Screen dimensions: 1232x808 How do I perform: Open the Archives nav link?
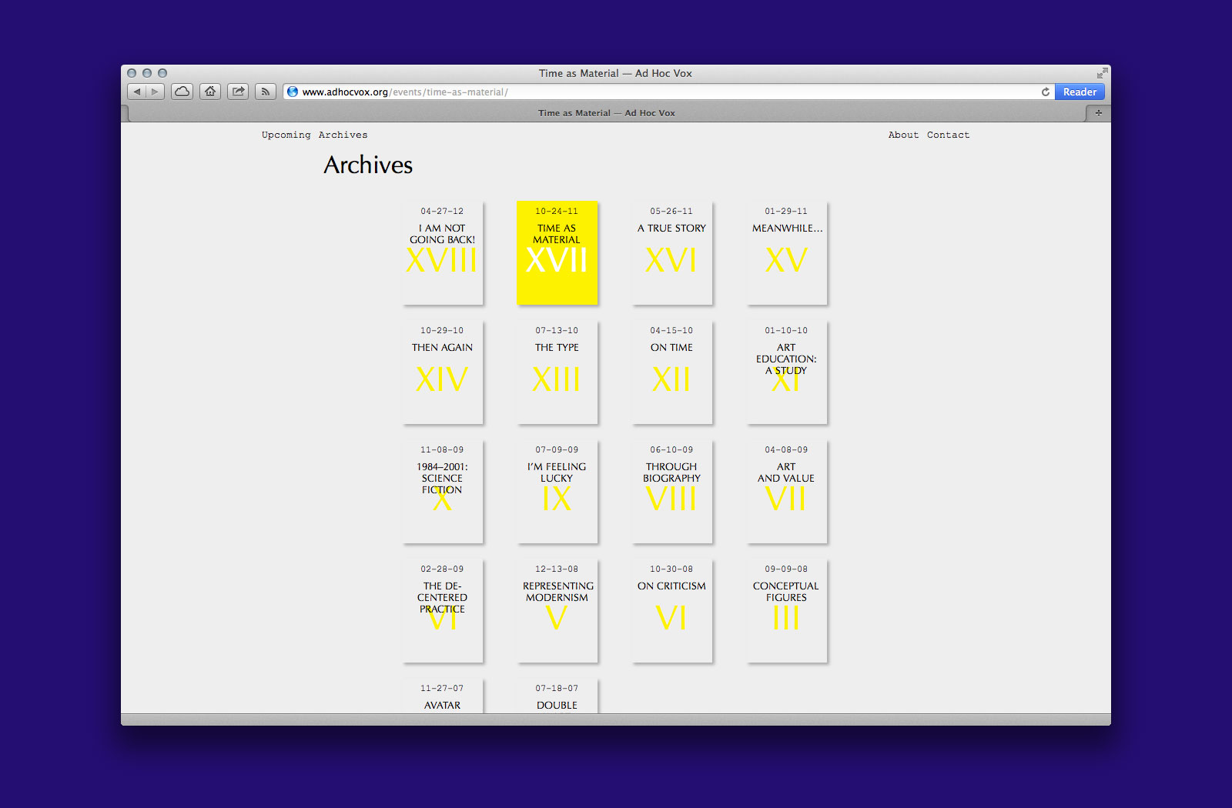click(x=343, y=135)
